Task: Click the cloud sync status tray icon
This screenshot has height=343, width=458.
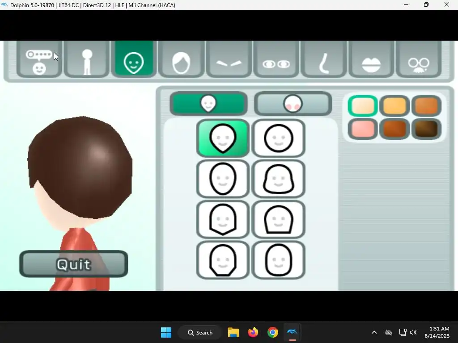Action: [x=389, y=332]
